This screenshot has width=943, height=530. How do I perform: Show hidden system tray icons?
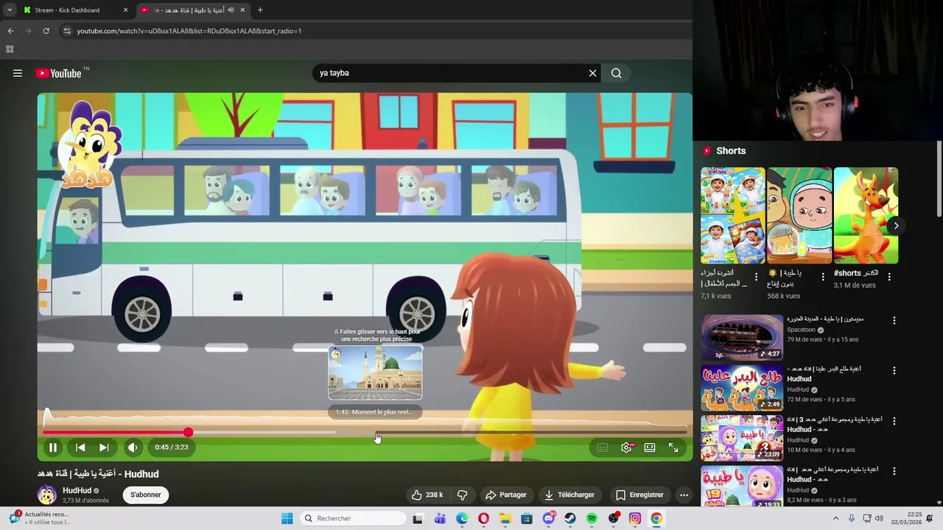coord(835,518)
